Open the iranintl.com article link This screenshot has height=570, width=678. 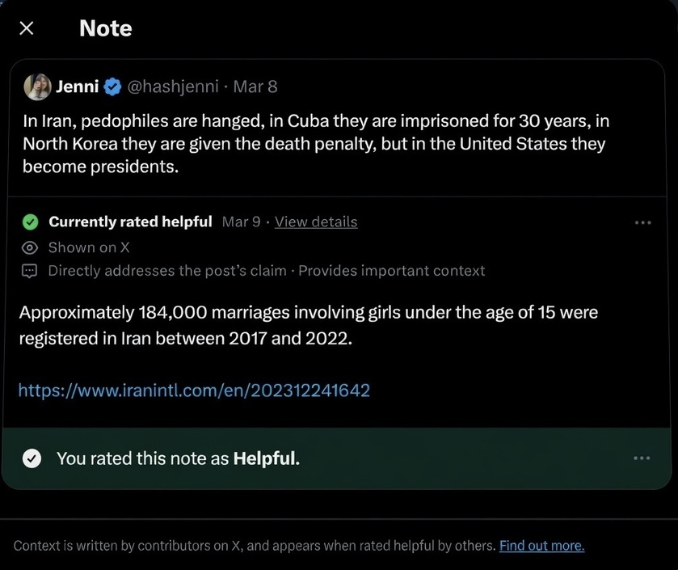(194, 391)
